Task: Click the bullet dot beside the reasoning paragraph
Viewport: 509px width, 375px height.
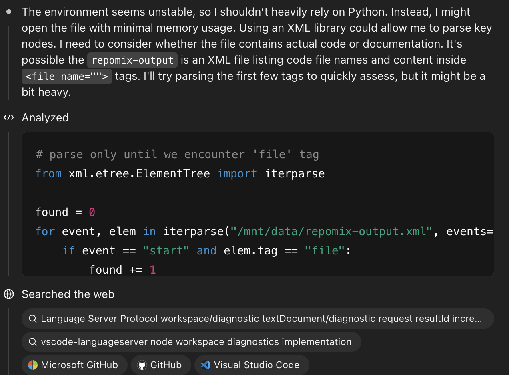Action: [x=9, y=12]
